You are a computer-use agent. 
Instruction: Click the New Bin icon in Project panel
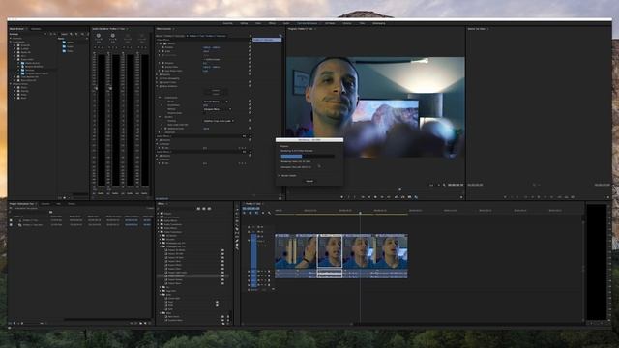tap(141, 323)
